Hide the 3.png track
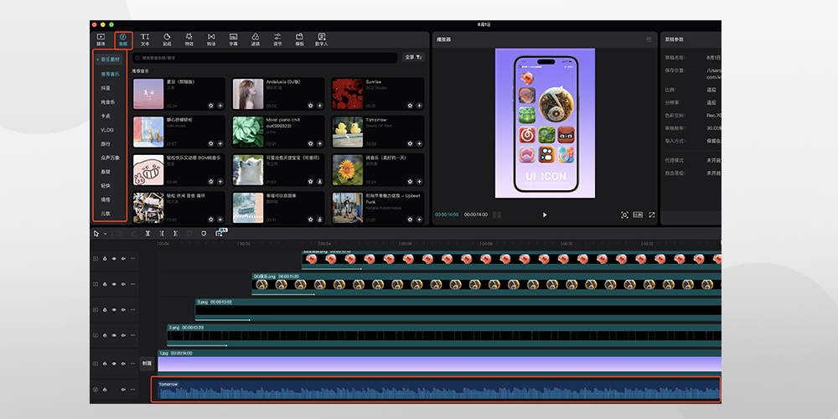 [x=114, y=310]
